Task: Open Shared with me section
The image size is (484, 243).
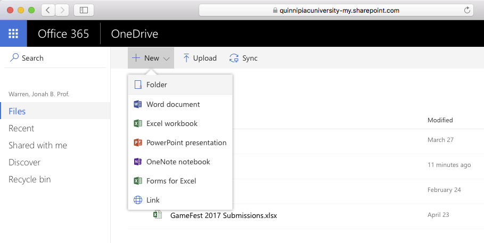Action: (x=38, y=145)
